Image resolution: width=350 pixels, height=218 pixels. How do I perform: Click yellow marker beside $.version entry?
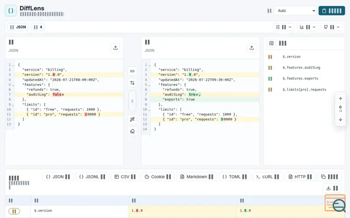click(270, 57)
